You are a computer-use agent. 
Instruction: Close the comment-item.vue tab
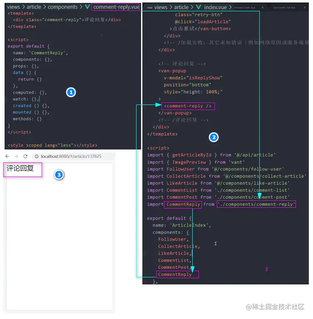[263, 7]
